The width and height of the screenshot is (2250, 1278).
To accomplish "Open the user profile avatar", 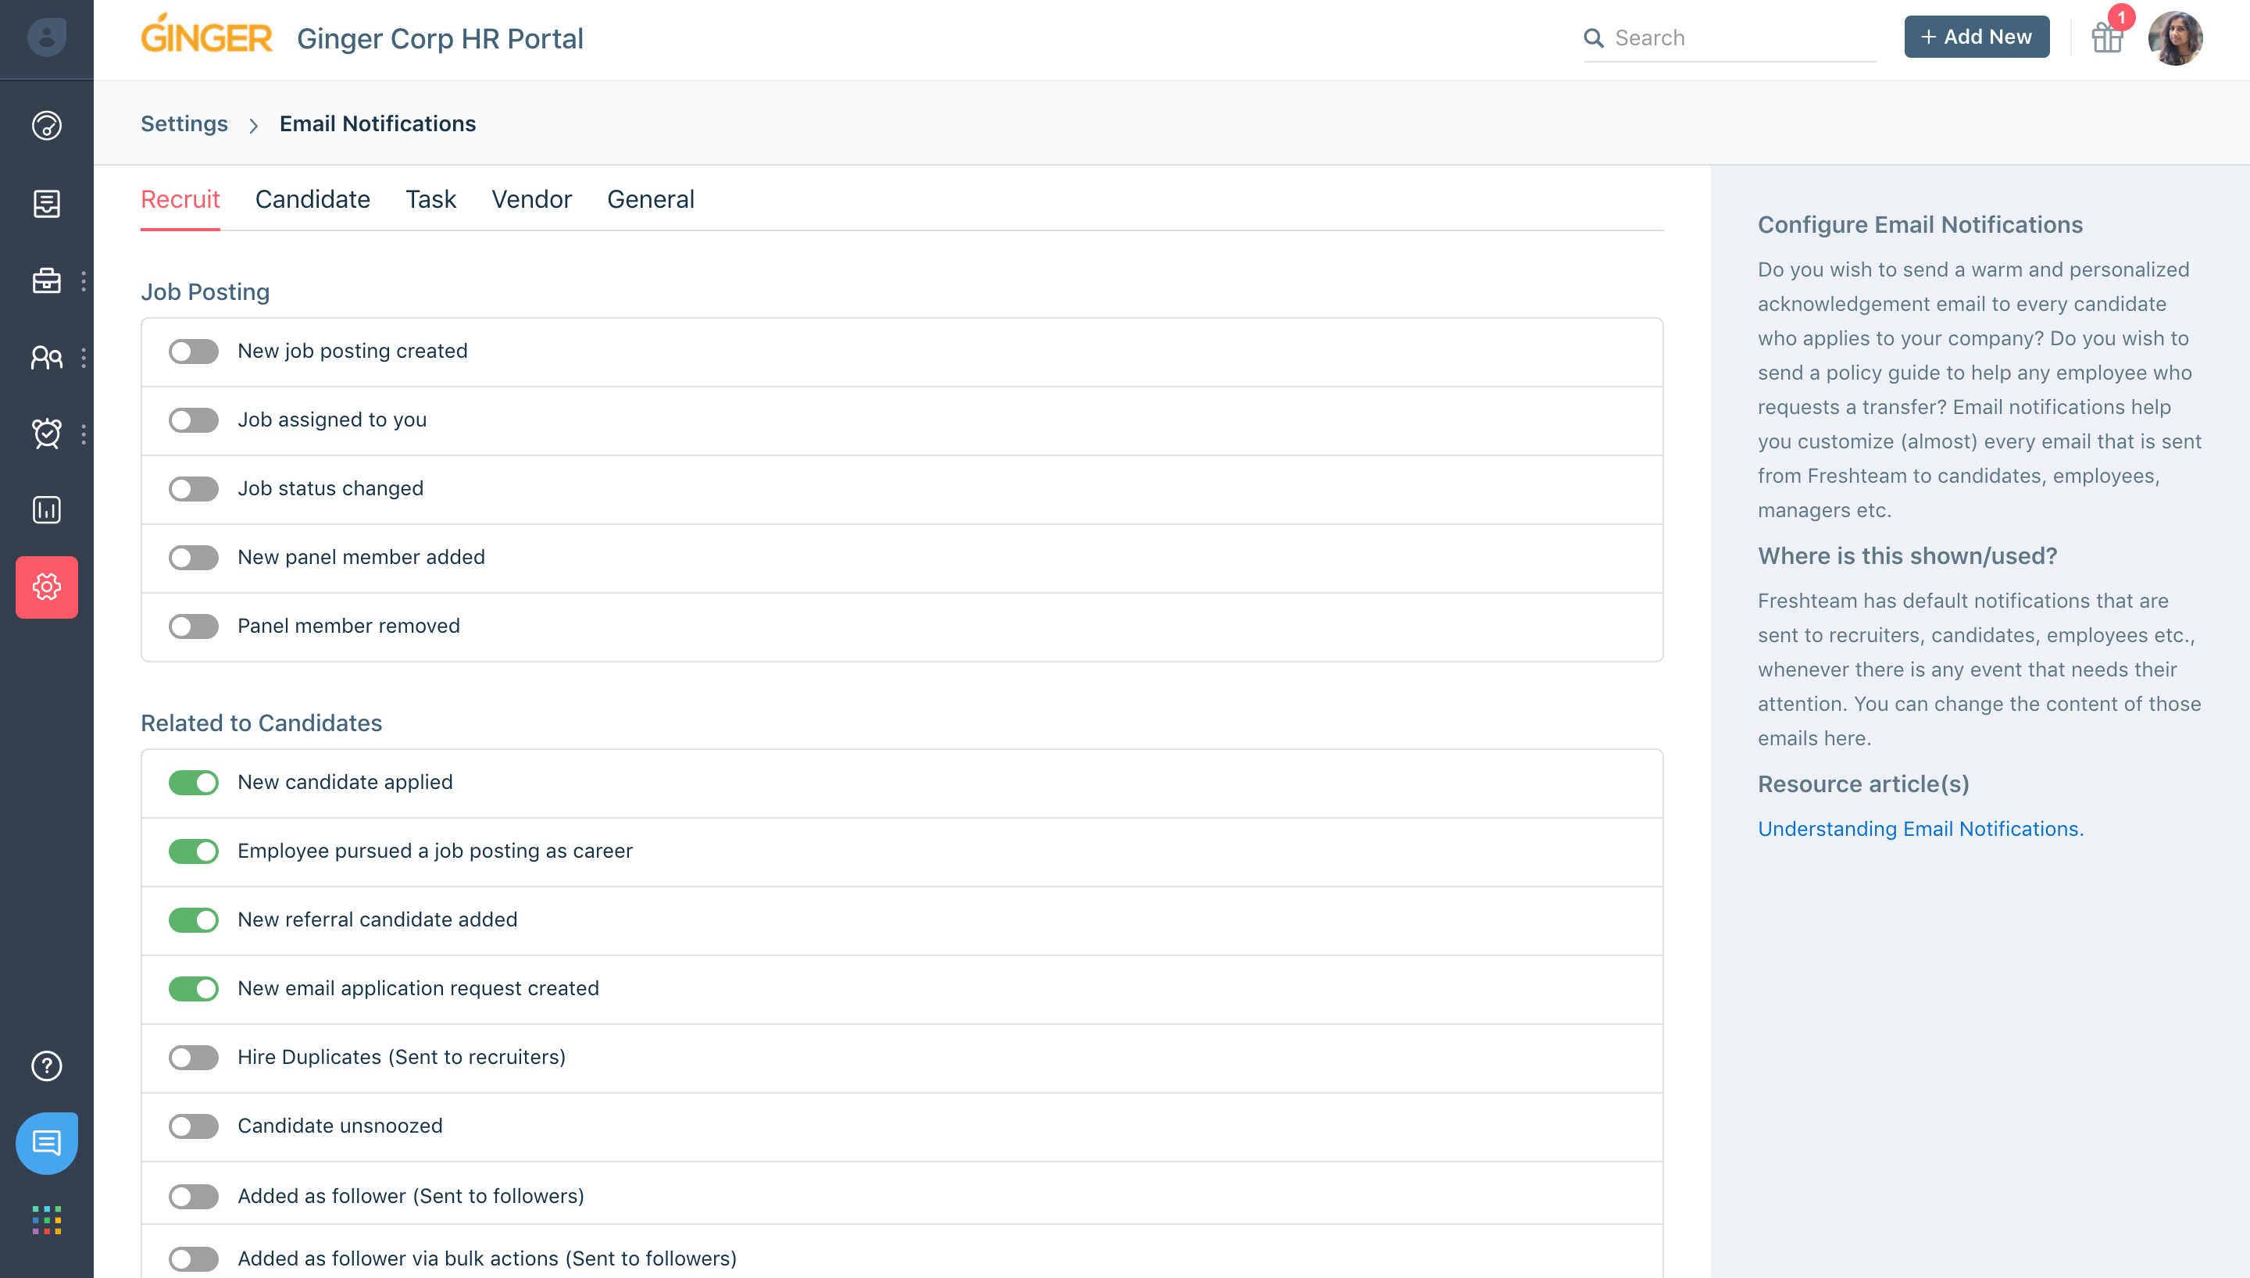I will [2176, 38].
